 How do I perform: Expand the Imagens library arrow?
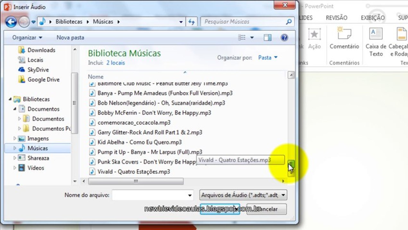15,139
